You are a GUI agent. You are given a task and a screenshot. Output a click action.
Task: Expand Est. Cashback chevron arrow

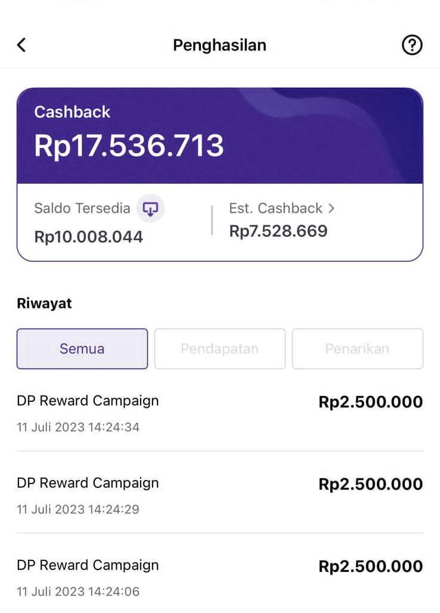(331, 208)
